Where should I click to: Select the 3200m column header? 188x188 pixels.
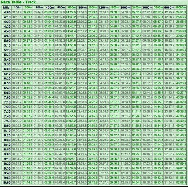tap(158, 8)
